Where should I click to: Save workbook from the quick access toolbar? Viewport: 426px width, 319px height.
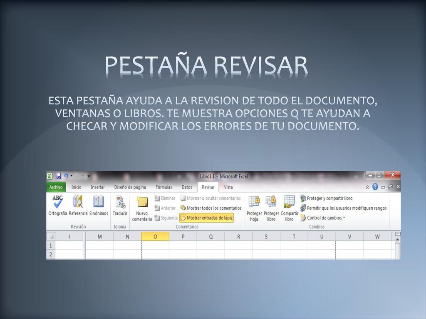(59, 176)
